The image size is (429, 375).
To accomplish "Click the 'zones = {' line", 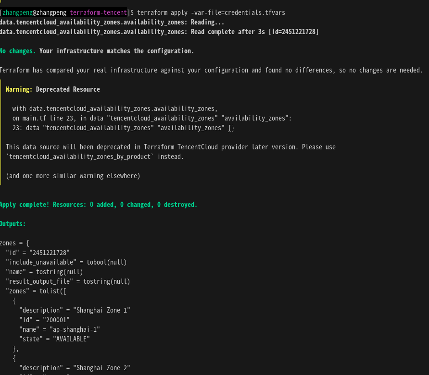I will click(x=14, y=243).
